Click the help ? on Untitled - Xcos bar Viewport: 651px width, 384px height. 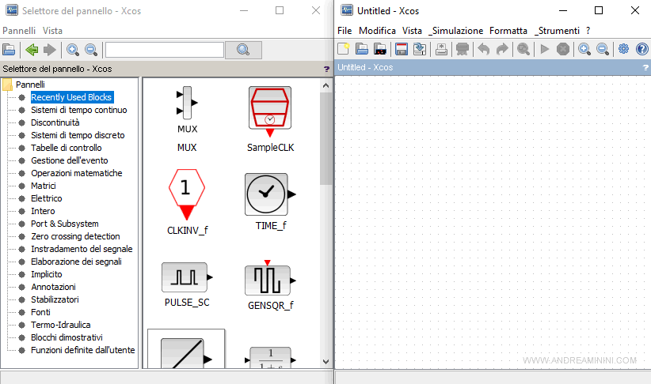tap(645, 67)
